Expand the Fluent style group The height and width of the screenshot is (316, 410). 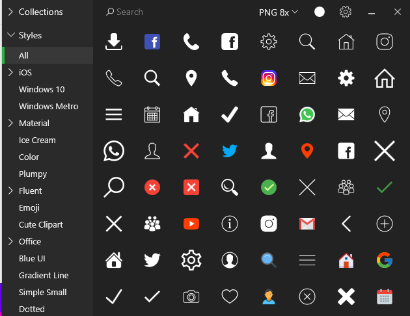(10, 191)
